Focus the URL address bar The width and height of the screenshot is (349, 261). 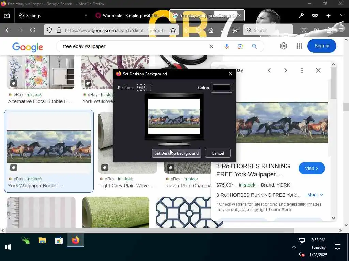click(115, 30)
